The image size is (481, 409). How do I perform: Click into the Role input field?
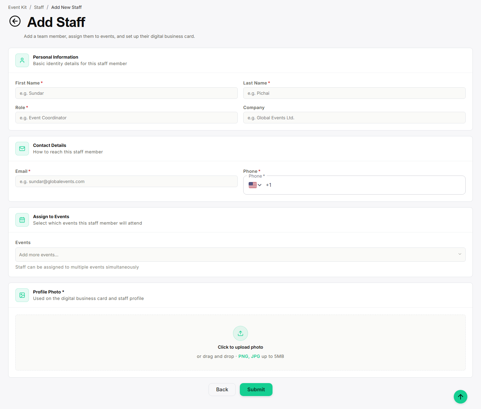pyautogui.click(x=126, y=118)
